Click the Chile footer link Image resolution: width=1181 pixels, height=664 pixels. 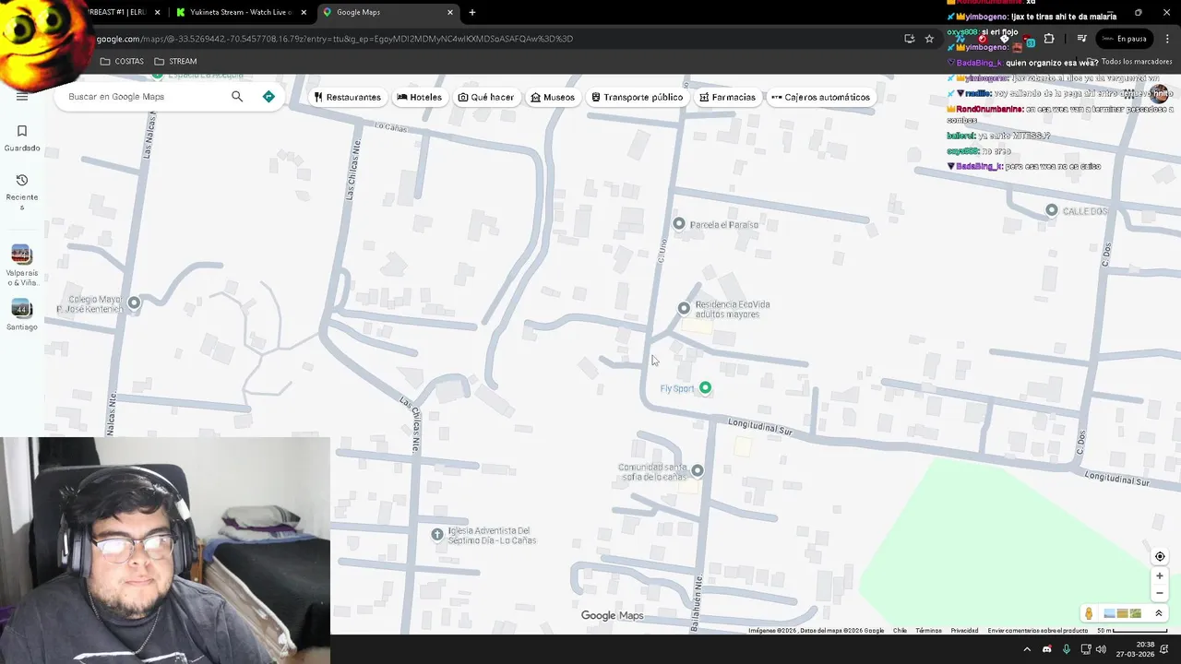(x=900, y=631)
